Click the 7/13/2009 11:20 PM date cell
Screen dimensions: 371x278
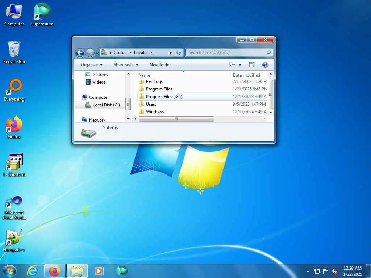(x=250, y=81)
